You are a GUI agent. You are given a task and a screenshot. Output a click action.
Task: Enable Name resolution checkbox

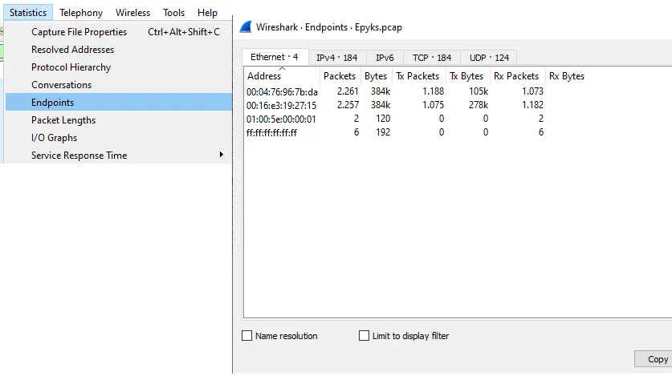246,336
